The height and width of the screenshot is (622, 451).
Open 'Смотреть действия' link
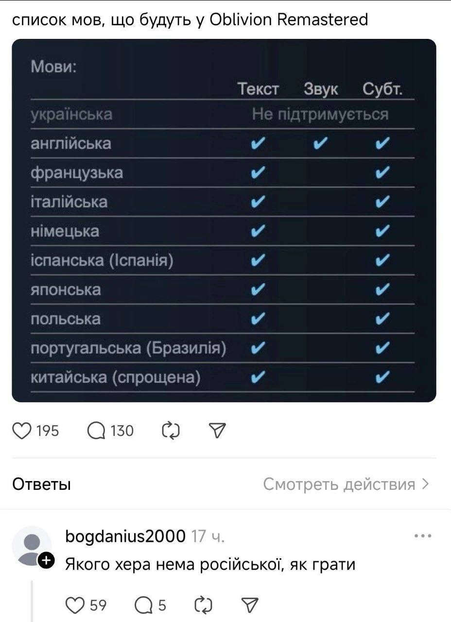[x=339, y=484]
